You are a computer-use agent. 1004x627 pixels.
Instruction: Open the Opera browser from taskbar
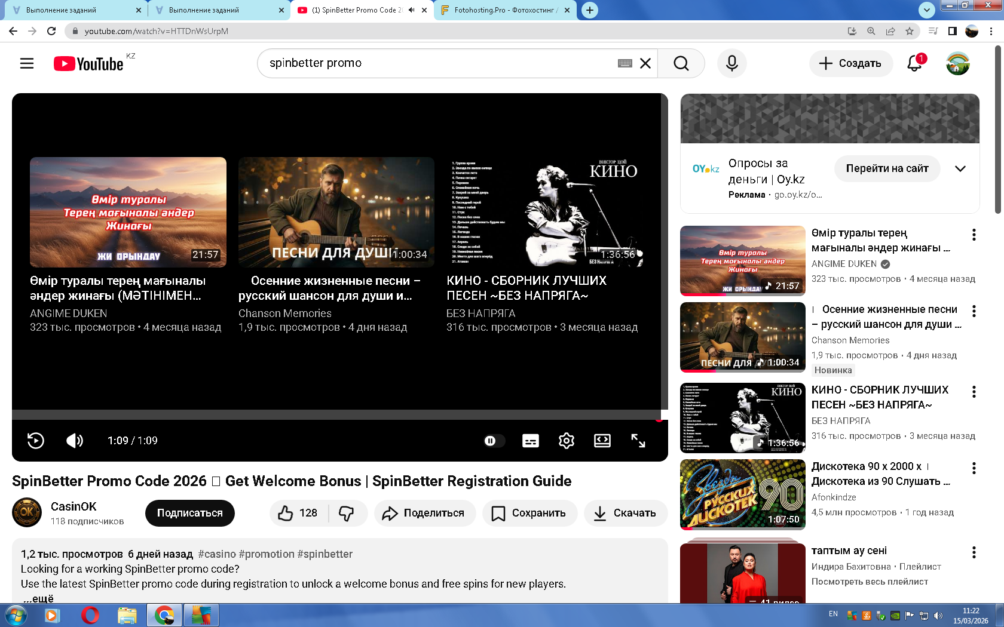(x=90, y=615)
